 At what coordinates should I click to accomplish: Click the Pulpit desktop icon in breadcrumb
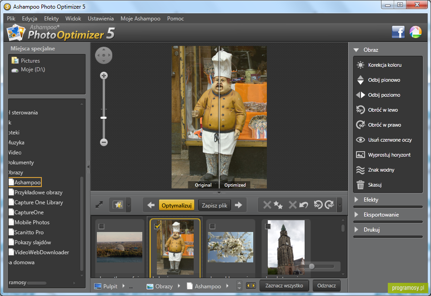(98, 286)
